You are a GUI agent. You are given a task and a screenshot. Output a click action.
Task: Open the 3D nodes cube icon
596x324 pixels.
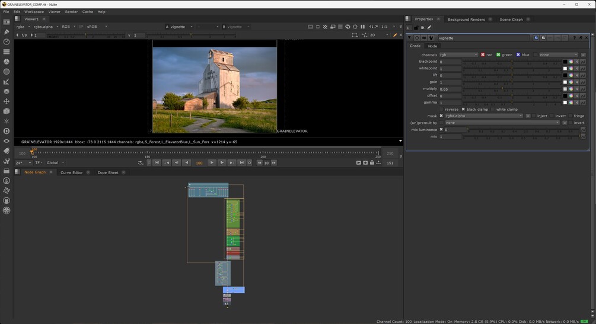7,111
